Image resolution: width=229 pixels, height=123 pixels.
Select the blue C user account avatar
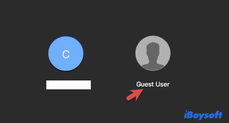point(66,53)
